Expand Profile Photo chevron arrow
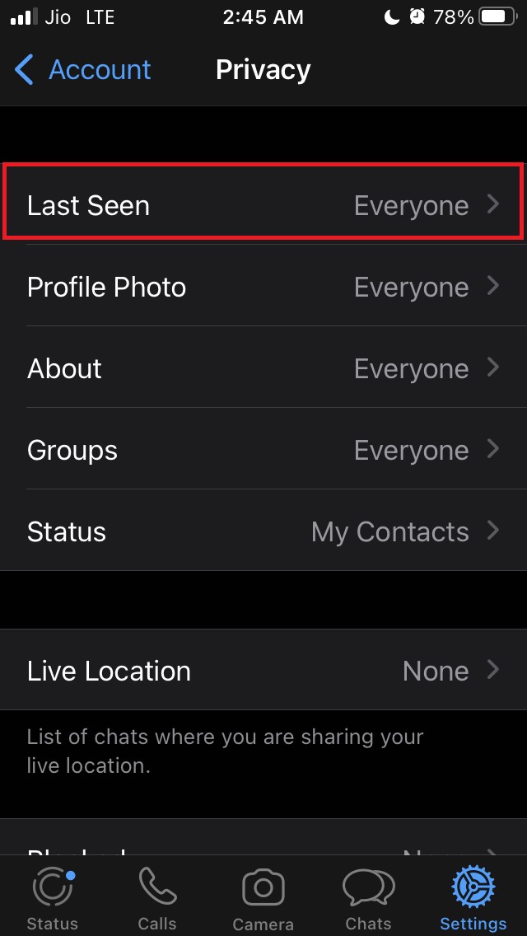The image size is (527, 936). click(493, 286)
